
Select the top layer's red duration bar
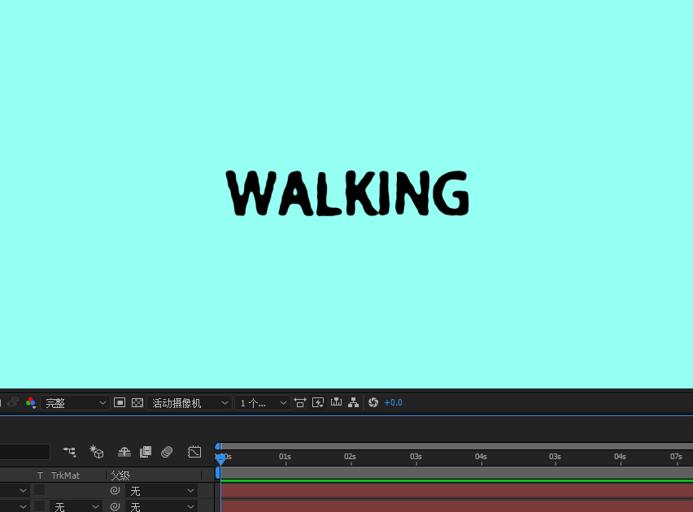coord(456,491)
